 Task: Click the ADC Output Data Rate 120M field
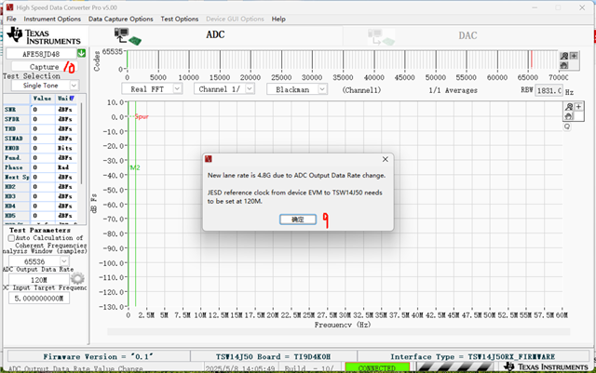pyautogui.click(x=39, y=280)
